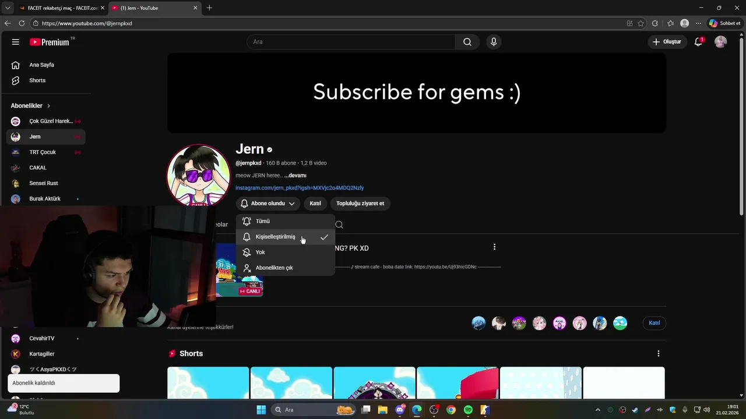Click the Windows taskbar search box
The height and width of the screenshot is (419, 746).
(x=314, y=410)
